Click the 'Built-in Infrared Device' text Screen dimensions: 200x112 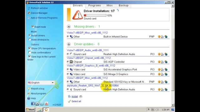point(115,37)
